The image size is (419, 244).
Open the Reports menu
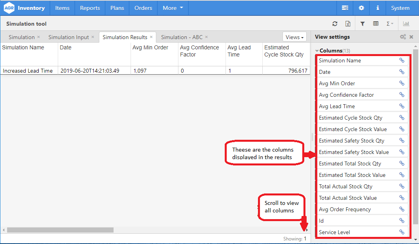[x=90, y=8]
